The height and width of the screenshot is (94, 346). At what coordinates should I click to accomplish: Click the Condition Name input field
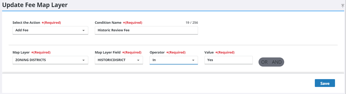pos(146,30)
